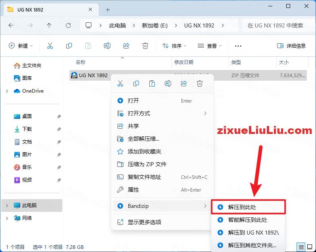Add a new tab with plus
Viewport: 316px width, 252px height.
(108, 10)
